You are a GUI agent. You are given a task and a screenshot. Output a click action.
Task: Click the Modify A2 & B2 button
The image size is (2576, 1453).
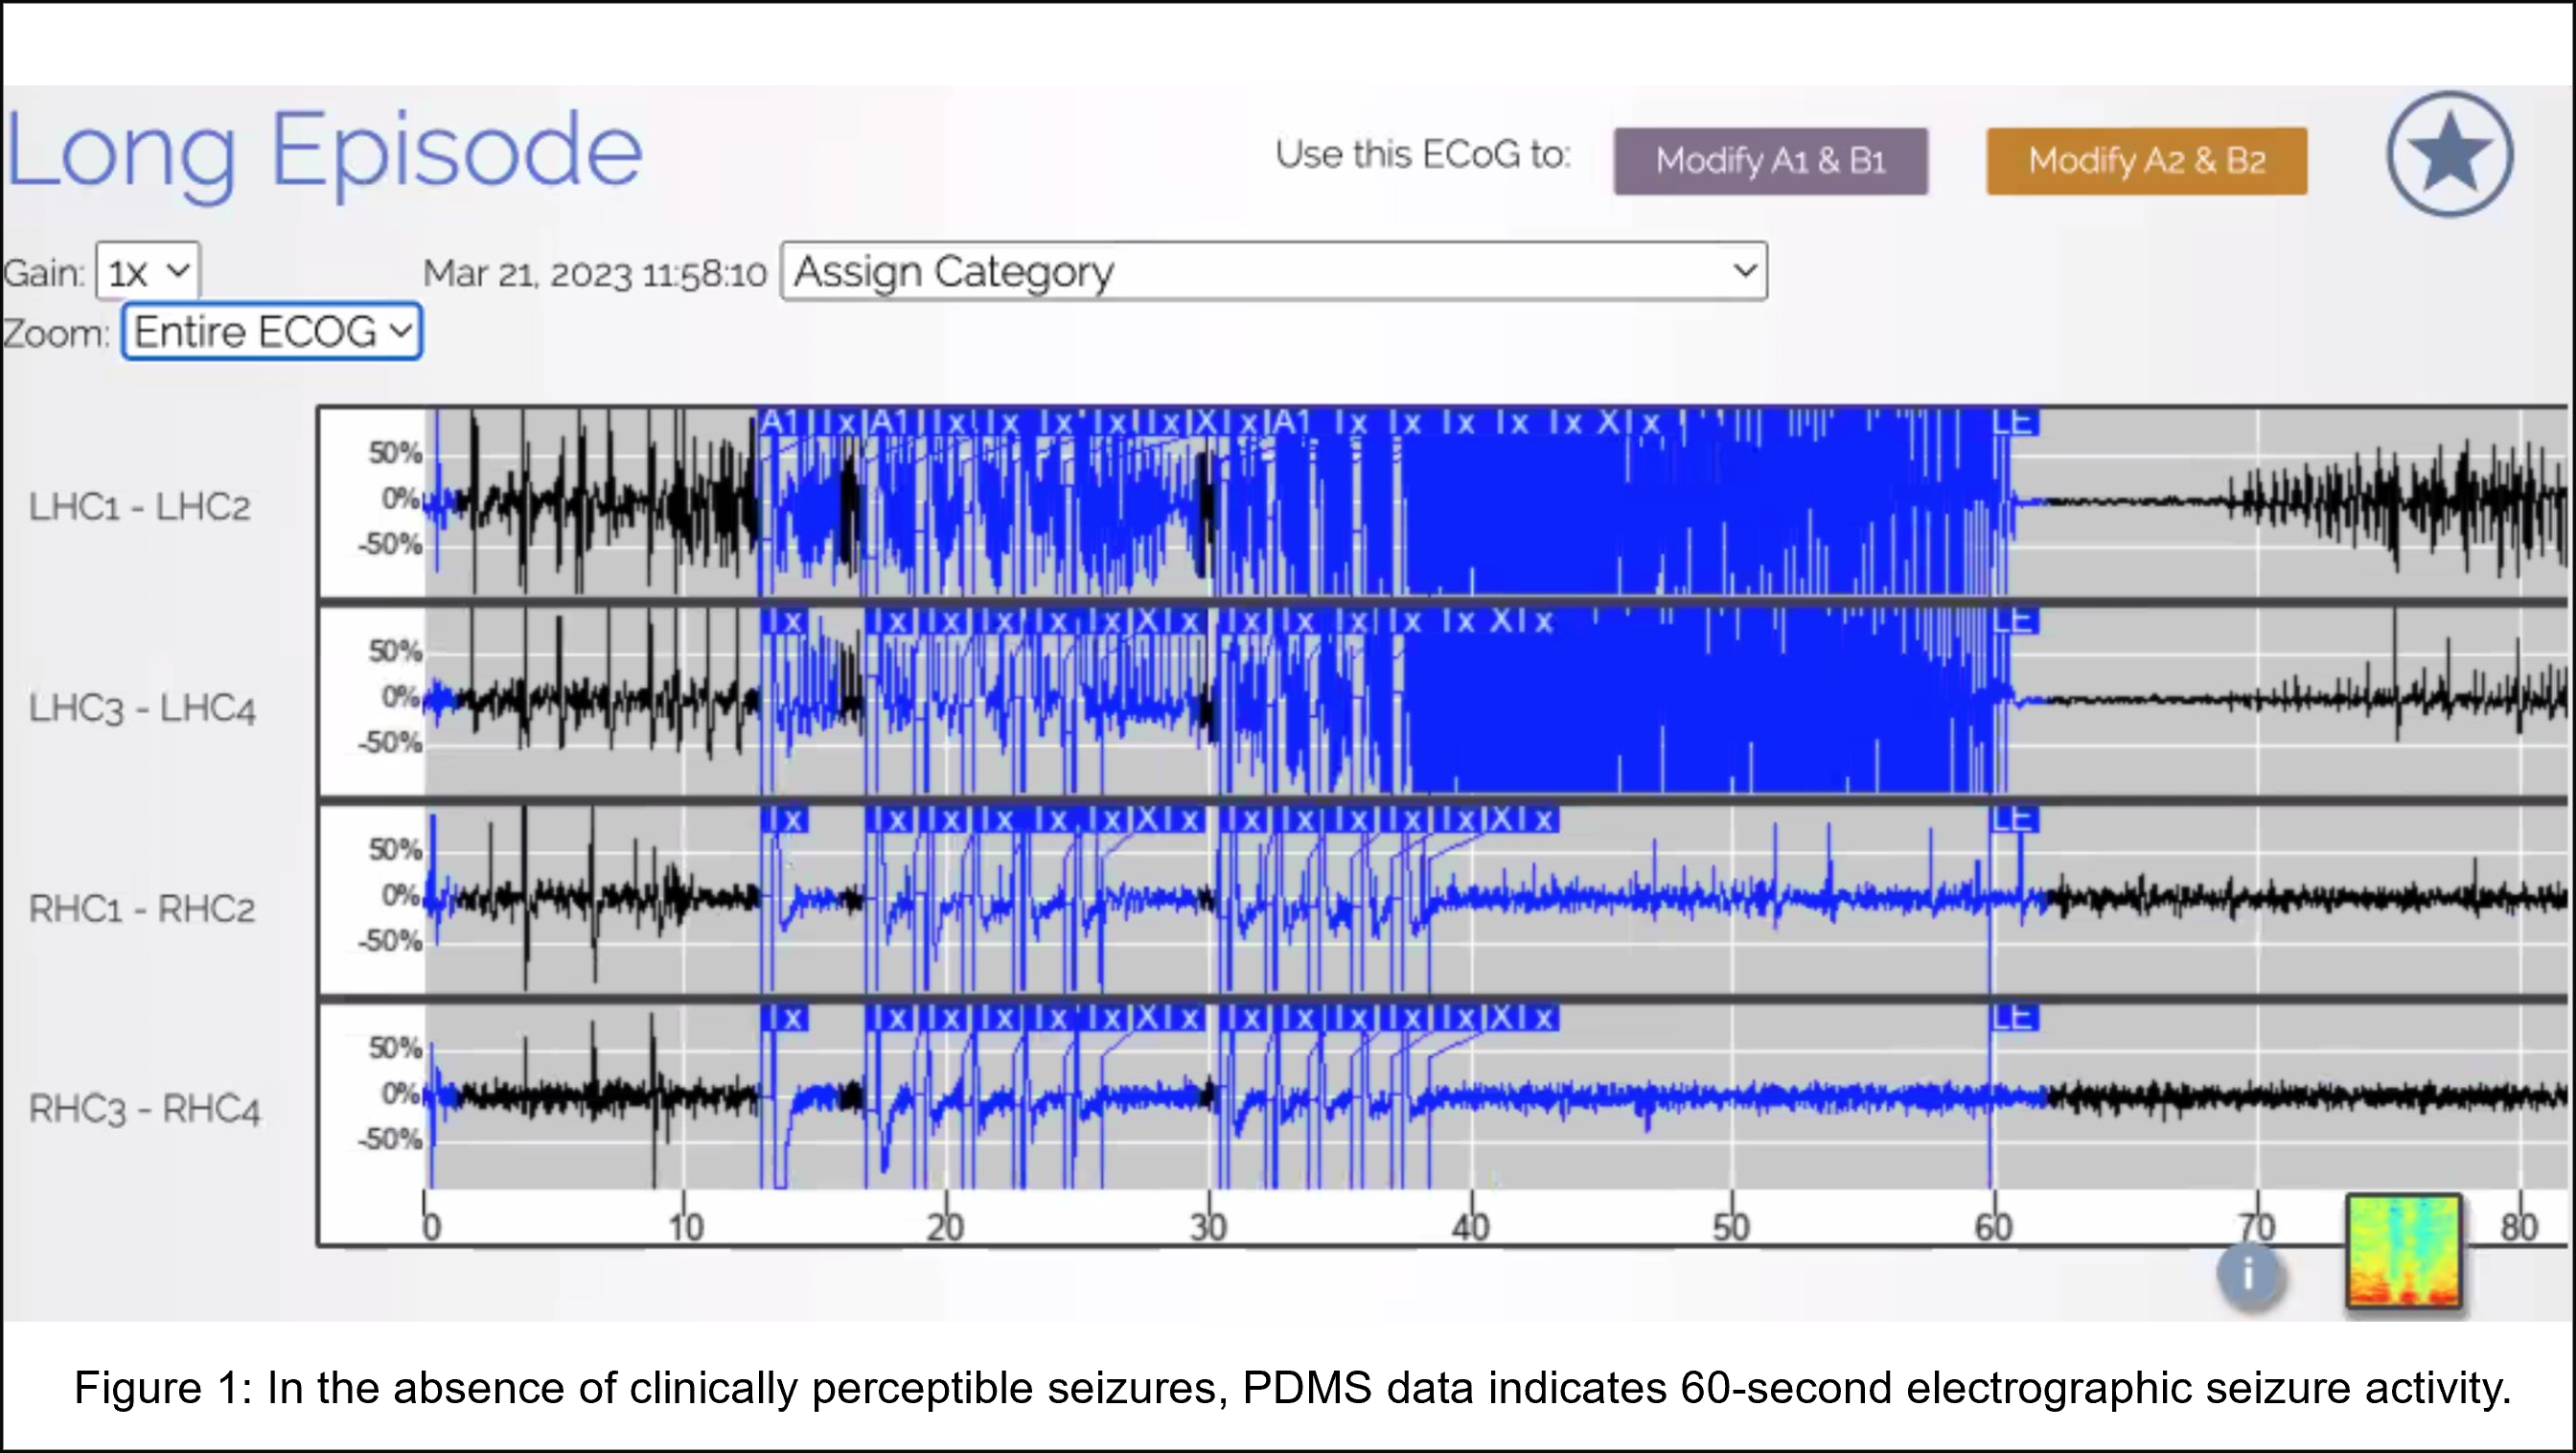pyautogui.click(x=2146, y=161)
